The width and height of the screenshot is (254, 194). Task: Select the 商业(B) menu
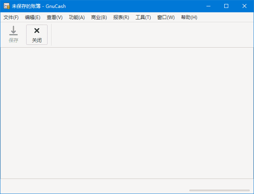99,17
